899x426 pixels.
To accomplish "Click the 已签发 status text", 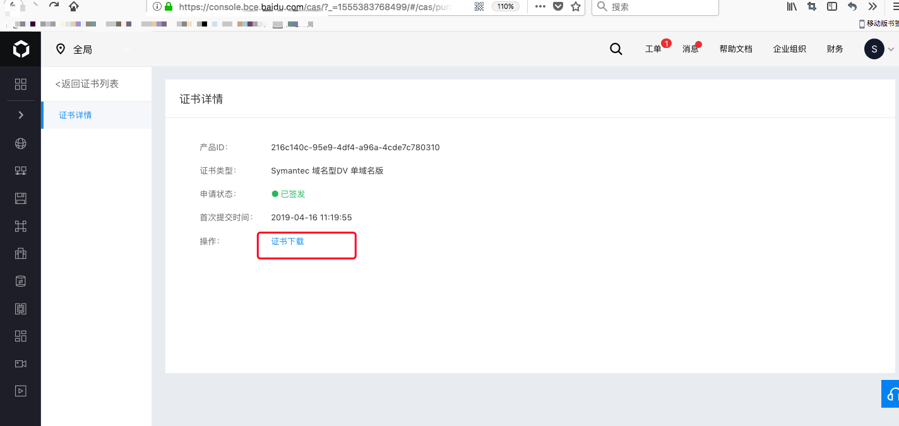I will [293, 194].
